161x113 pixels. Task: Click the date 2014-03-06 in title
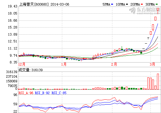(60, 4)
